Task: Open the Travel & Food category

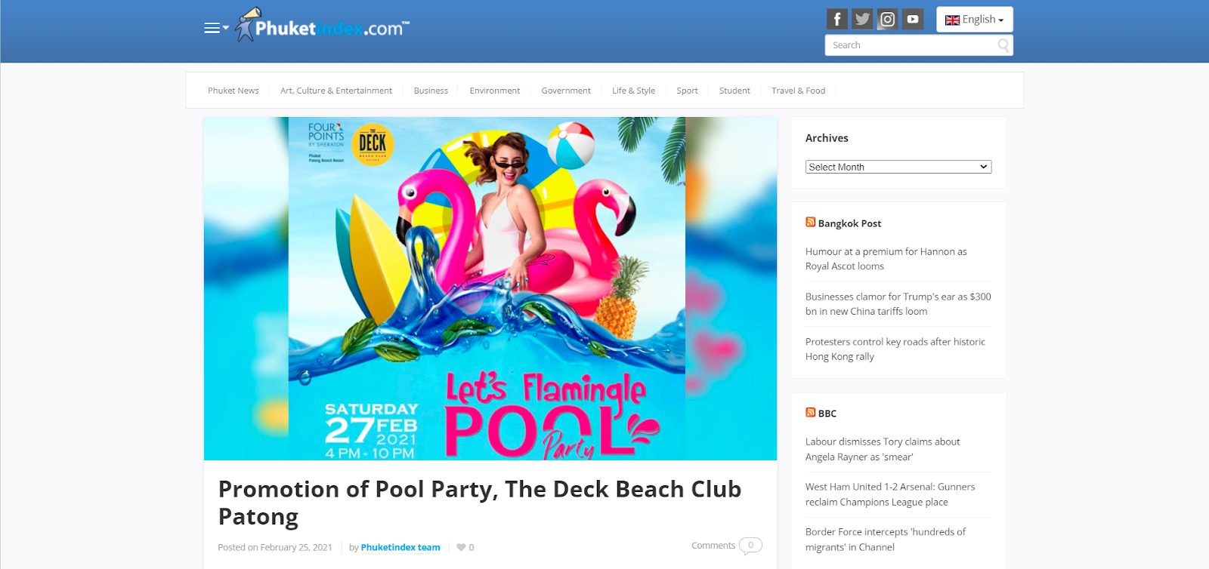Action: pos(798,91)
